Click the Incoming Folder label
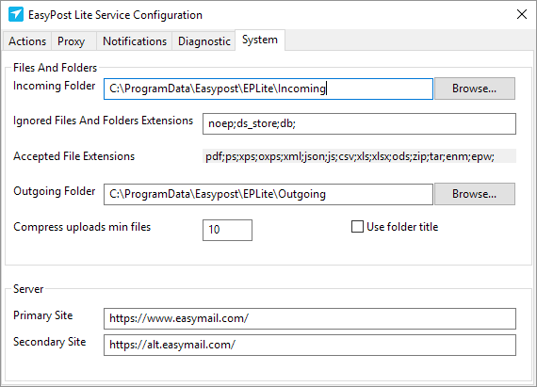Viewport: 537px width, 387px height. pos(54,86)
